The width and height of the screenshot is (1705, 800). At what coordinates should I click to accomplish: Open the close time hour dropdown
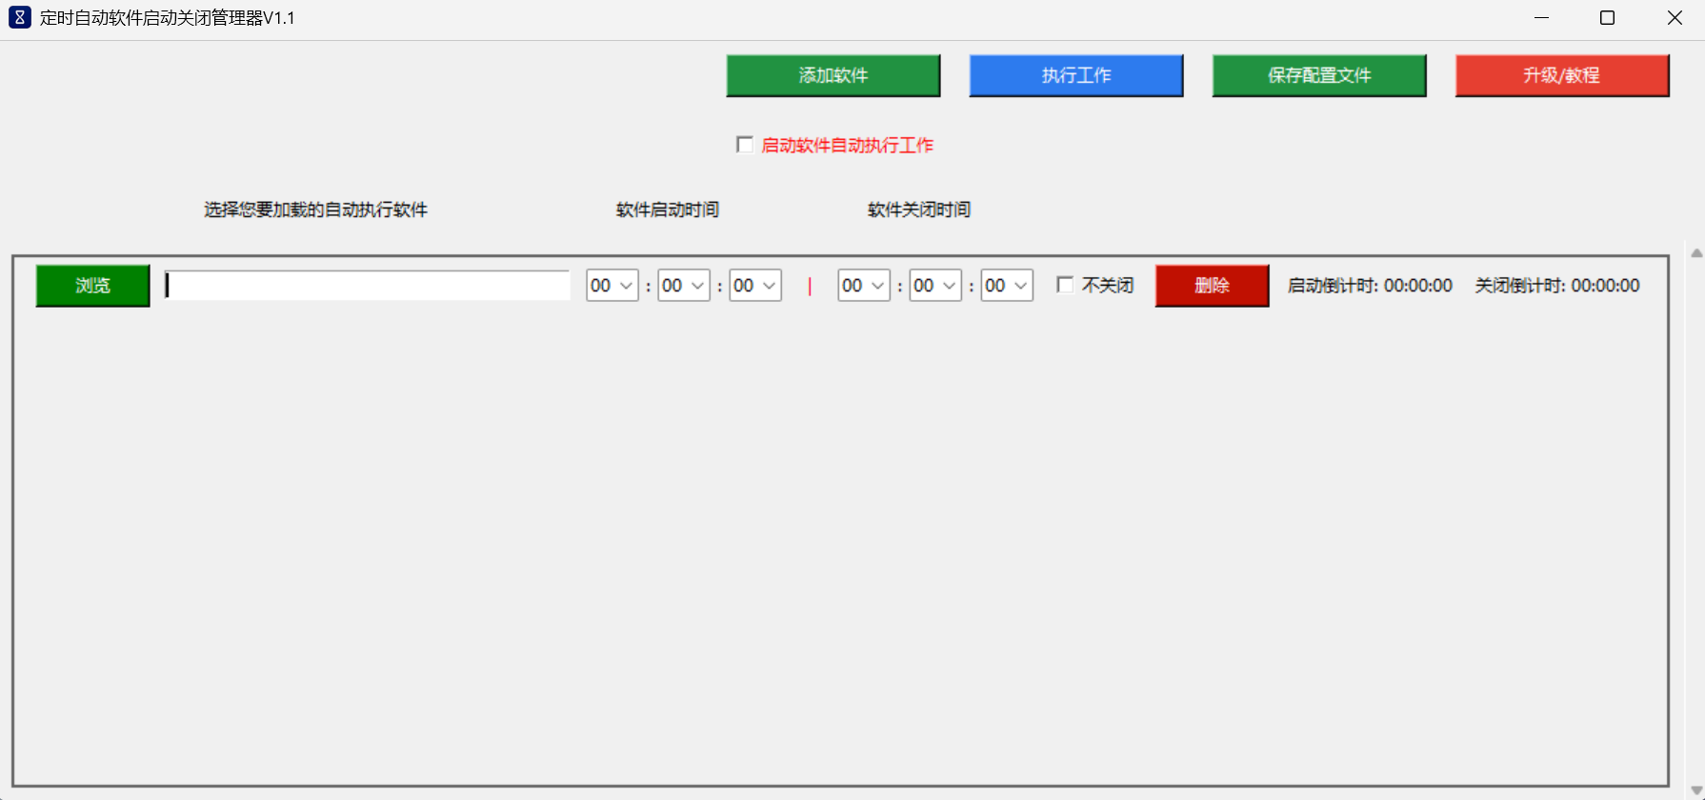click(x=864, y=286)
